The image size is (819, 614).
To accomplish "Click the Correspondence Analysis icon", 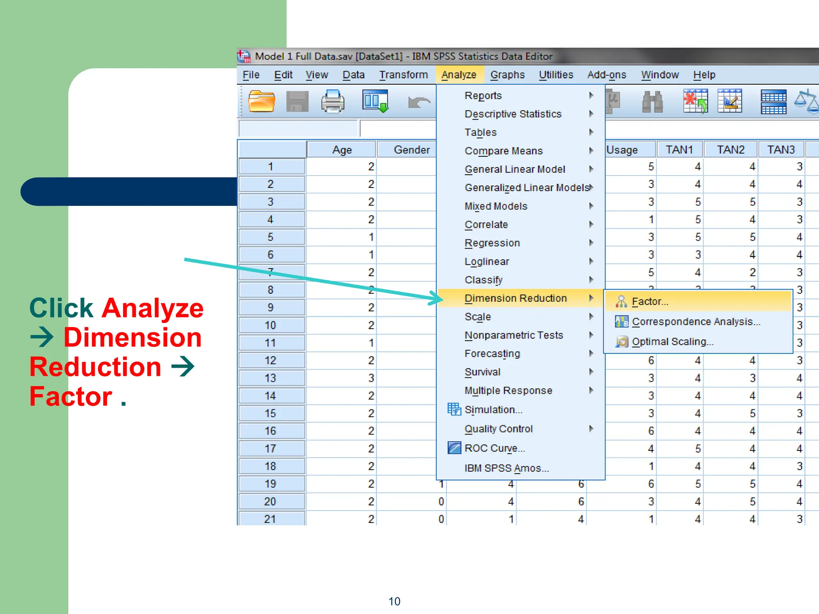I will point(621,321).
